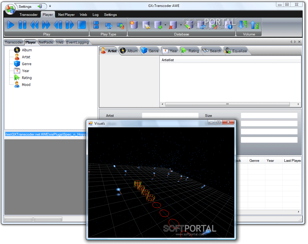308x244 pixels.
Task: Switch to the EventLogging document tab
Action: click(x=77, y=42)
